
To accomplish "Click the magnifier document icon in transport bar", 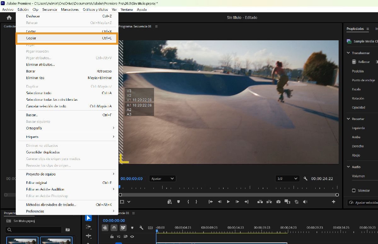I will coord(170,202).
